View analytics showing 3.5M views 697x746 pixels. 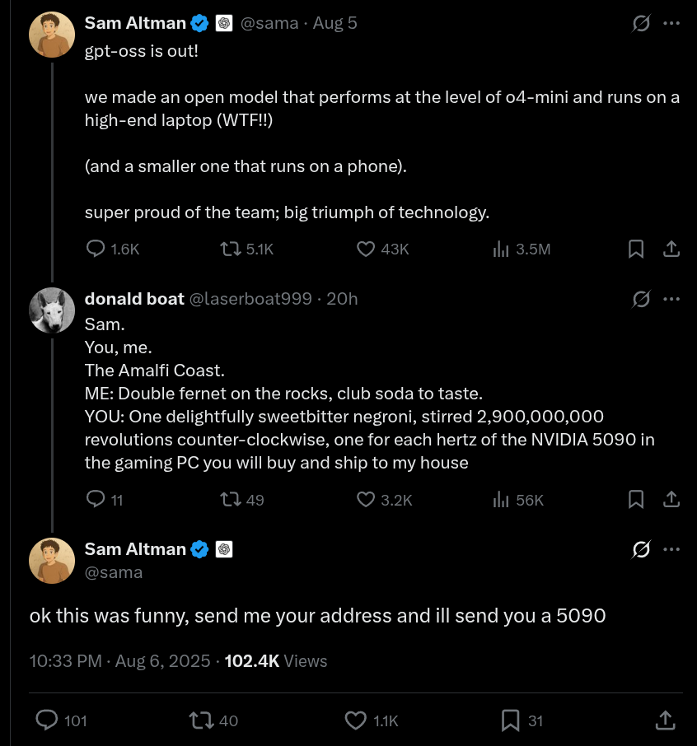click(501, 249)
